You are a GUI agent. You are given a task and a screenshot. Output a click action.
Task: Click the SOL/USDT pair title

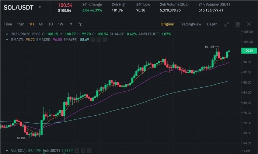(x=18, y=7)
